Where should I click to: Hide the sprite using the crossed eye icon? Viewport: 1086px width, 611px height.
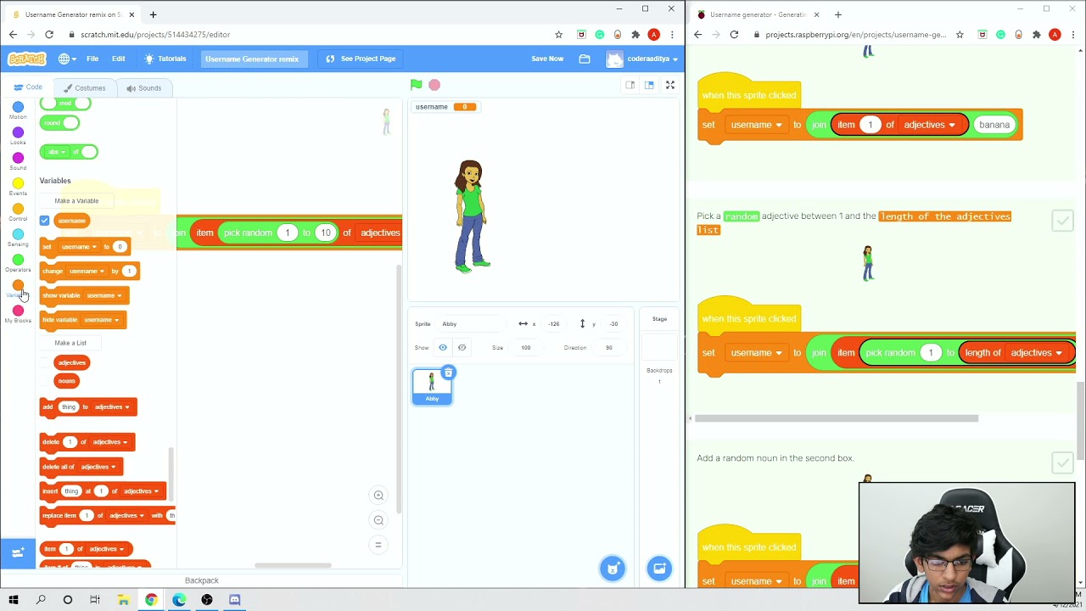click(x=462, y=347)
